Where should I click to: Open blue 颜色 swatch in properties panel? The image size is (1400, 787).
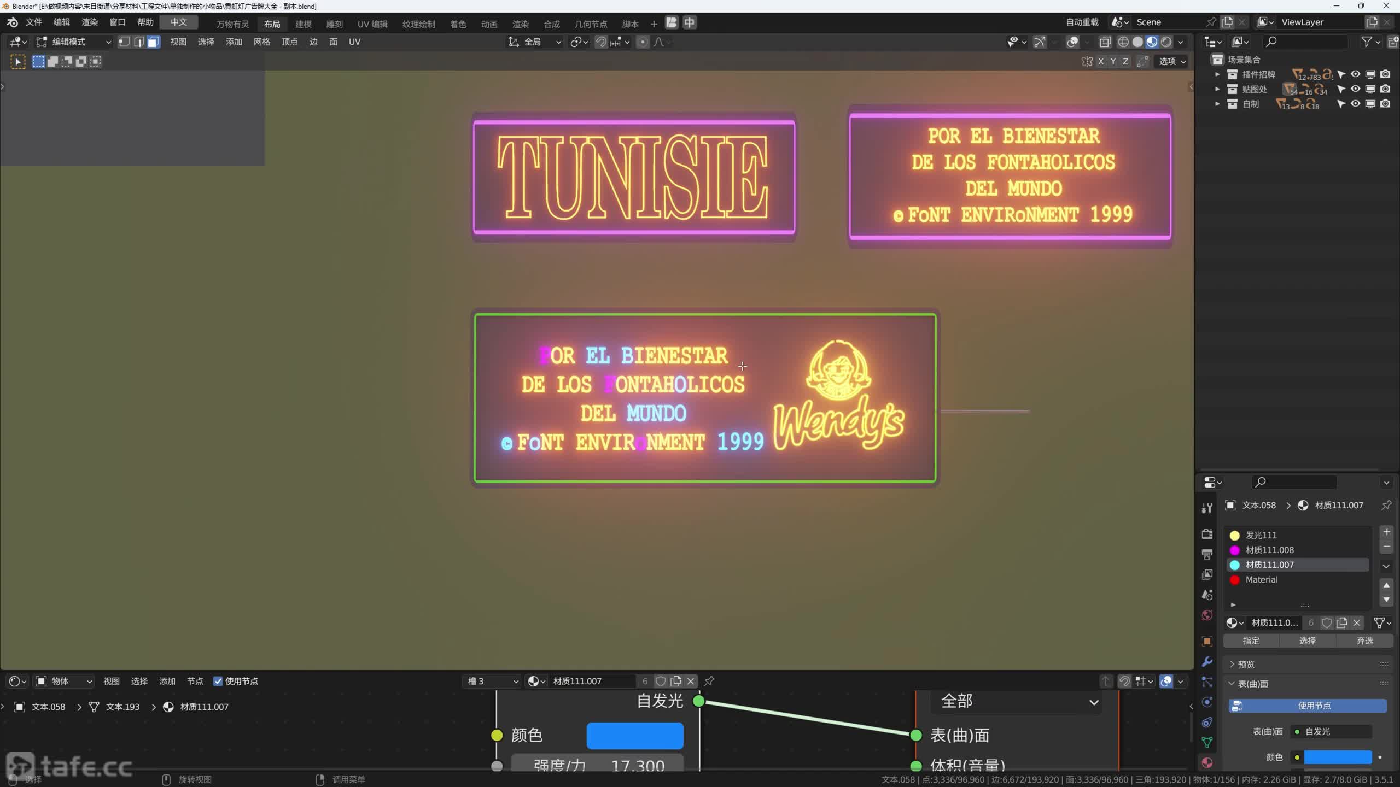[x=1338, y=757]
